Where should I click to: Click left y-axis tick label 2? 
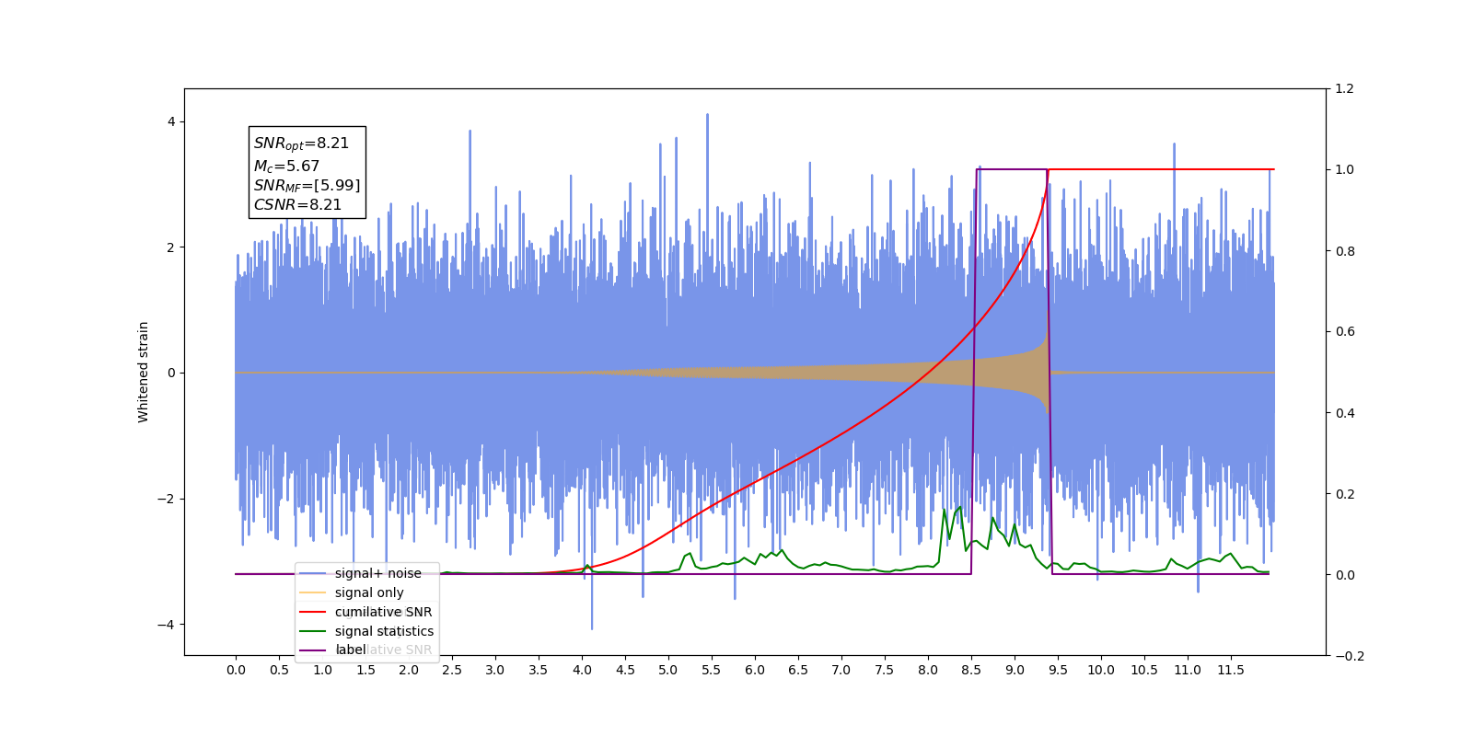click(170, 247)
